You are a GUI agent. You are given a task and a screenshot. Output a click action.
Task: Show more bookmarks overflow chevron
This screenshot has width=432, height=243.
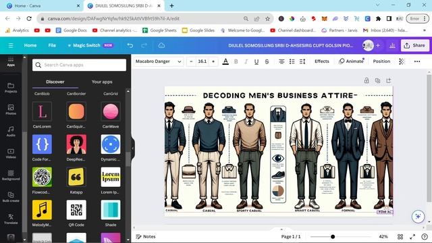[425, 30]
